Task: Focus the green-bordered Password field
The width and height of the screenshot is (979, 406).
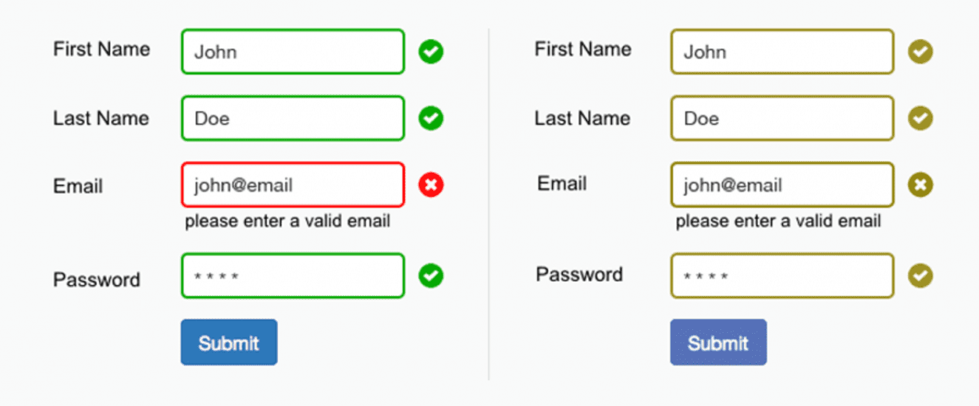Action: [293, 276]
